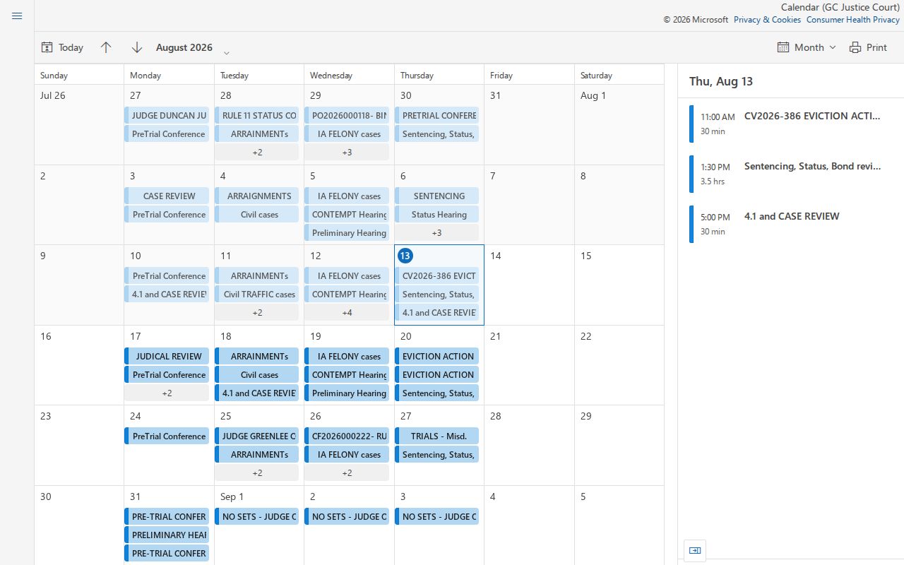Go to Today in the calendar
This screenshot has width=904, height=565.
[62, 47]
